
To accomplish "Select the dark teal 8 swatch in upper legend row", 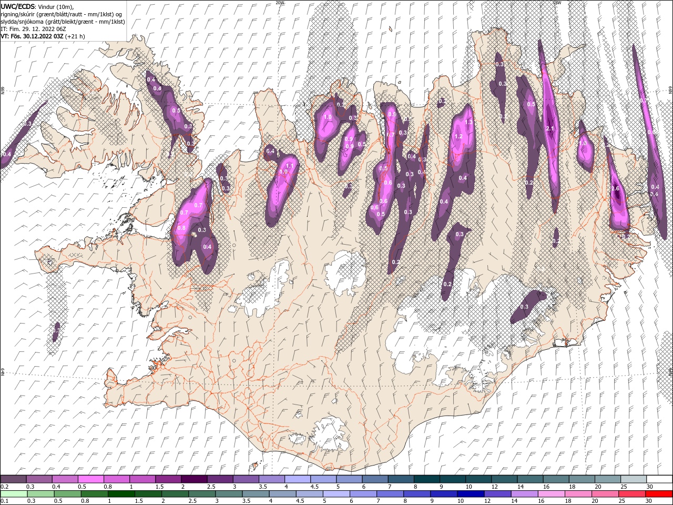I will pyautogui.click(x=426, y=479).
